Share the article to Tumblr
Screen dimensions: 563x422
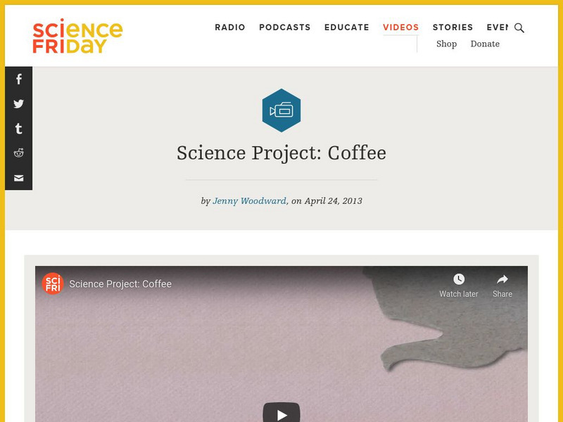coord(18,129)
